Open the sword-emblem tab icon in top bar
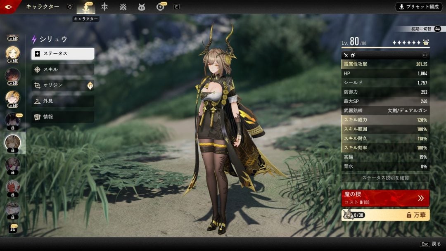Screen dimensions: 446x251 (x=105, y=7)
